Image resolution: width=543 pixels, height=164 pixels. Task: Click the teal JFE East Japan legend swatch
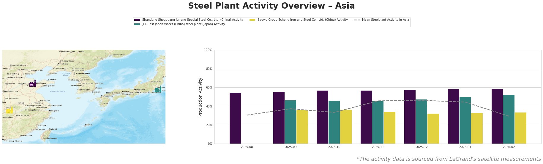click(x=137, y=24)
